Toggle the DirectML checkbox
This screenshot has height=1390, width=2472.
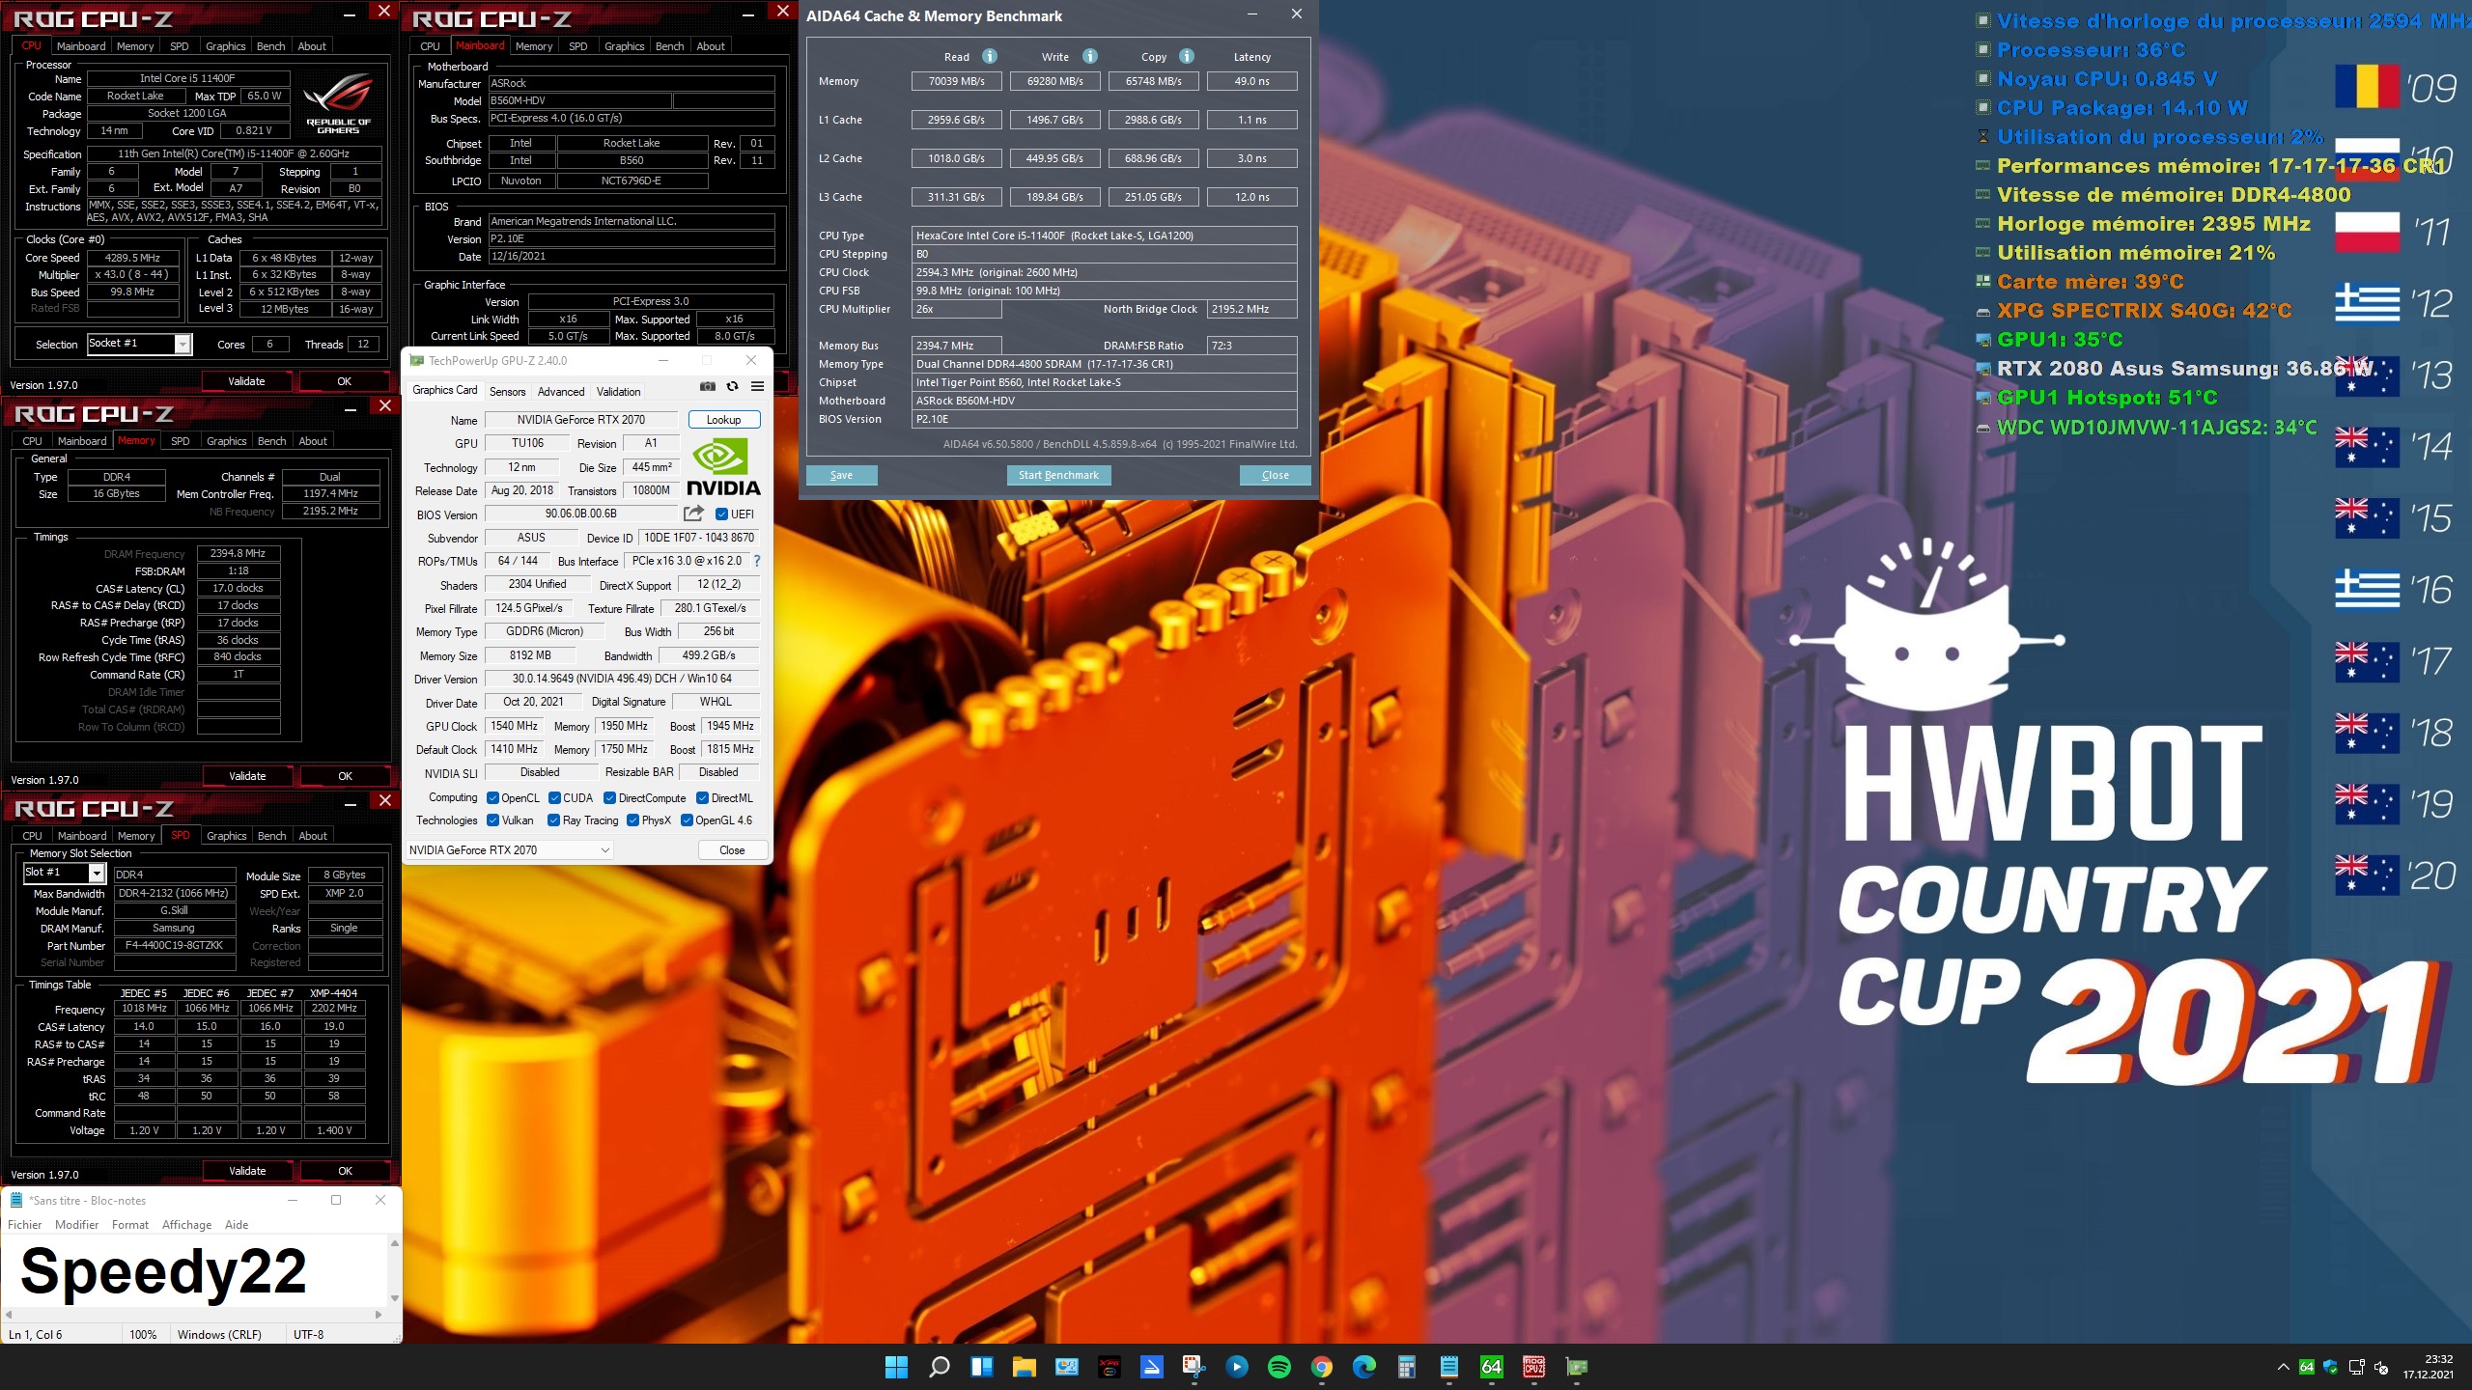point(702,797)
